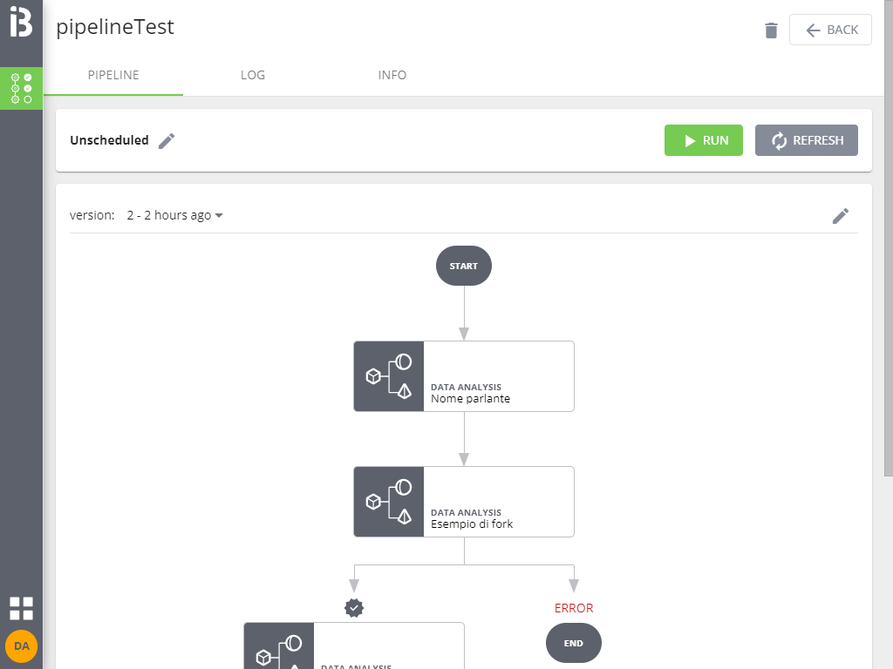
Task: Select the green pipelines icon in the sidebar
Action: [x=21, y=88]
